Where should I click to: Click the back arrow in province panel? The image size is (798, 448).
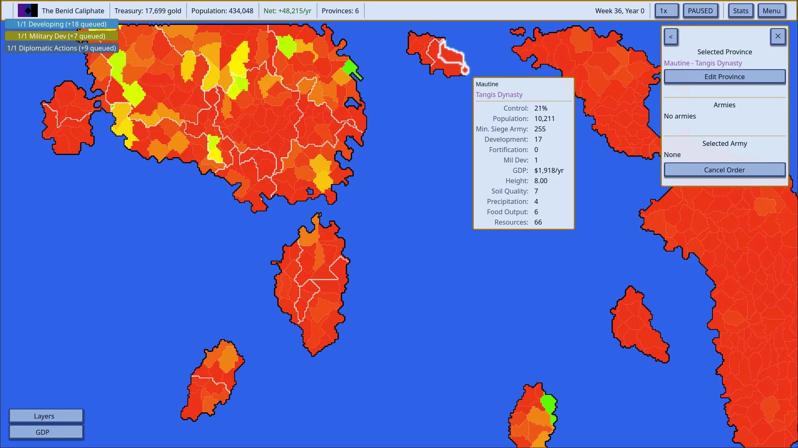pyautogui.click(x=671, y=37)
